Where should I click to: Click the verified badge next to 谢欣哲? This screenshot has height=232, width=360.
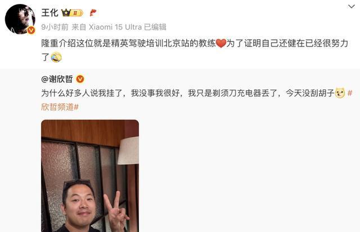click(x=80, y=79)
